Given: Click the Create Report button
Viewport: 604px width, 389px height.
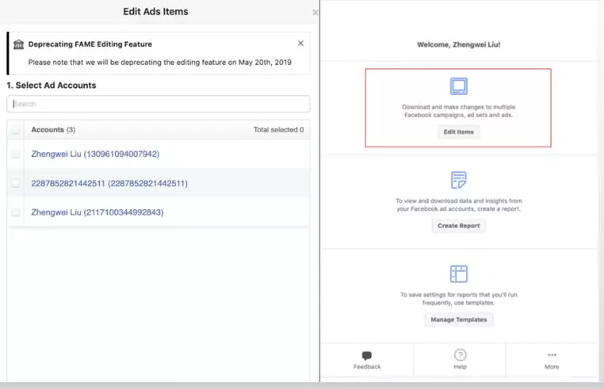Looking at the screenshot, I should [458, 226].
